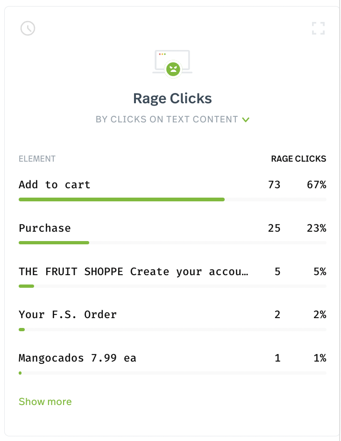The image size is (341, 441).
Task: Sort by the RAGE CLICKS column header
Action: pyautogui.click(x=298, y=159)
